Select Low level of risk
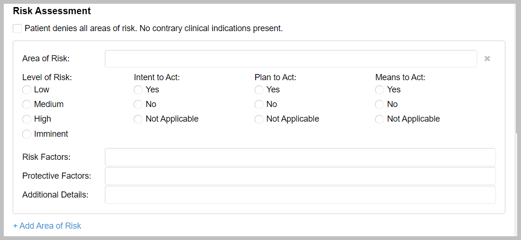This screenshot has height=240, width=521. tap(27, 90)
